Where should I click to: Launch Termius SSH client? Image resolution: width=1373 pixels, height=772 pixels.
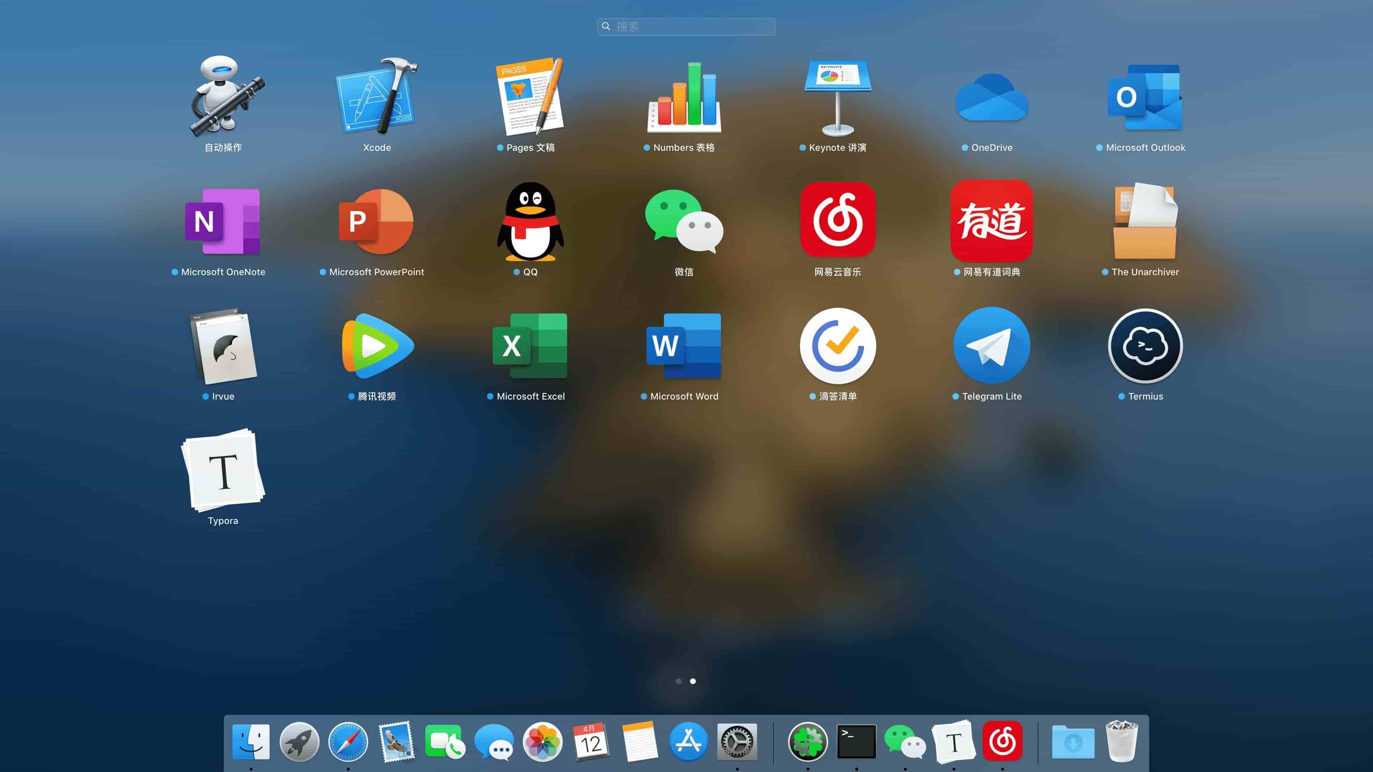(x=1145, y=346)
